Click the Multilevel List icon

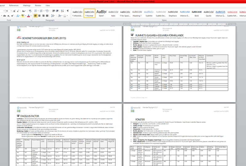[x=47, y=11]
